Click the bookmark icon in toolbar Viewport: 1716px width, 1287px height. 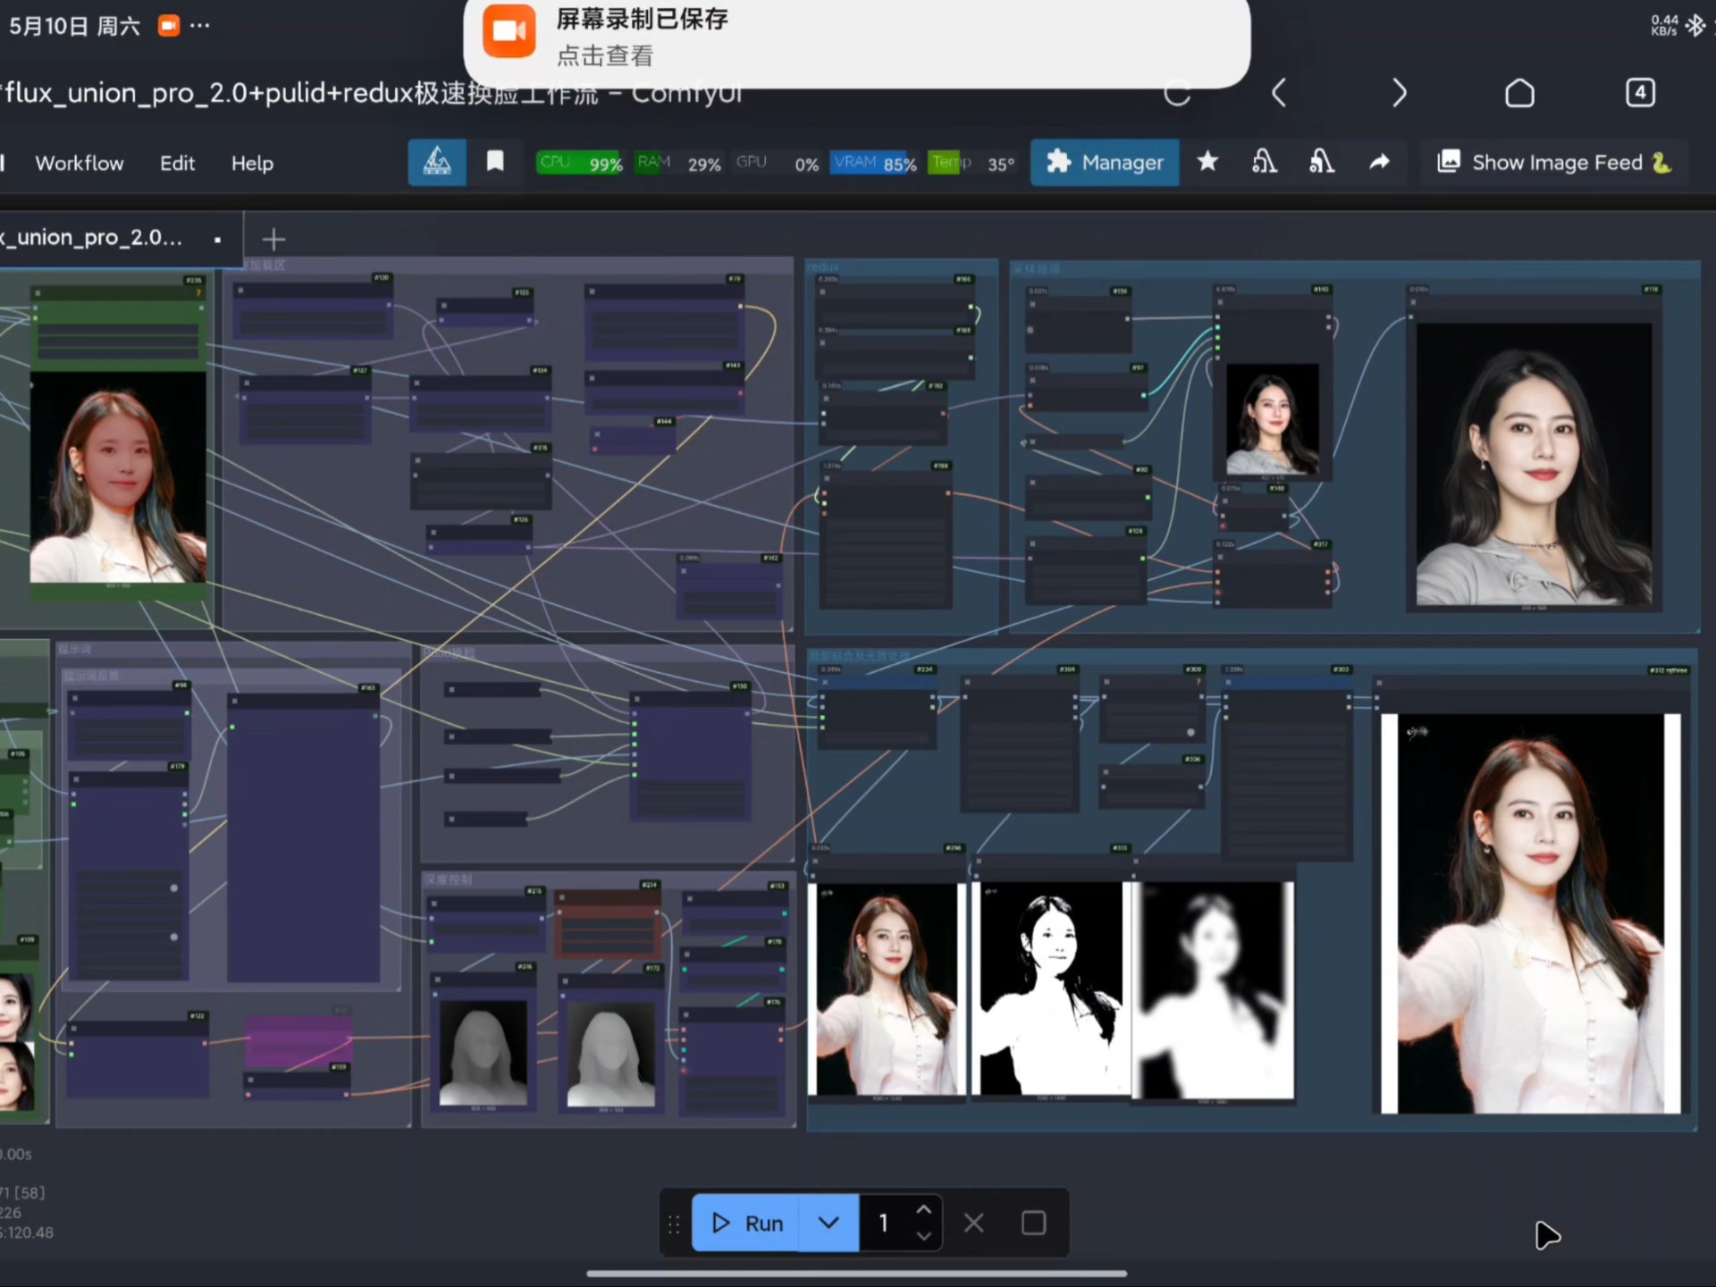coord(495,161)
